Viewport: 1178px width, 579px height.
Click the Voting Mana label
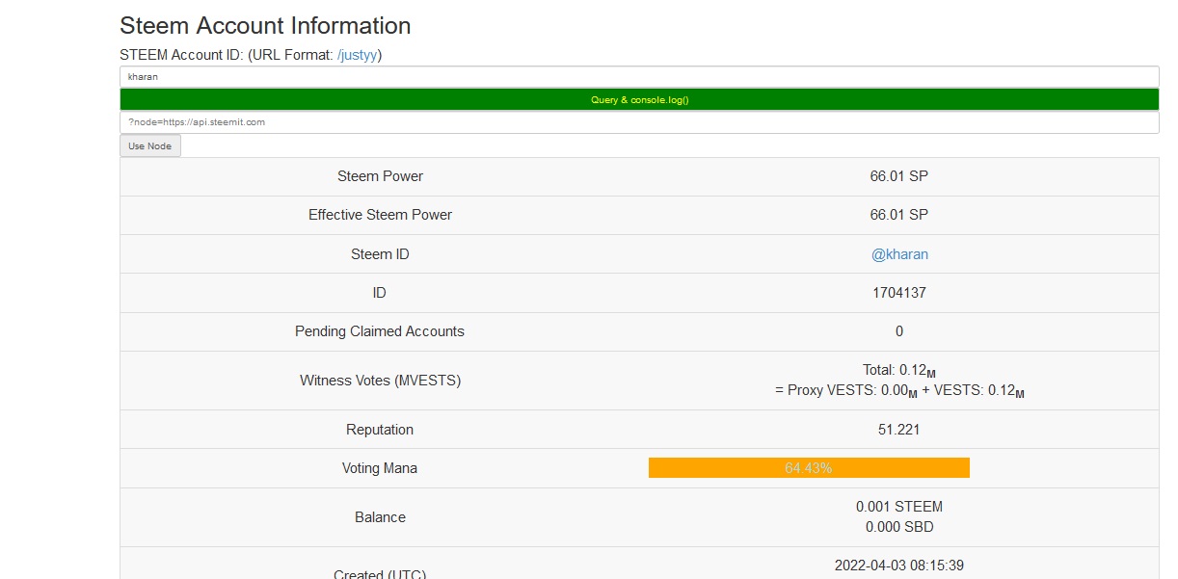380,468
